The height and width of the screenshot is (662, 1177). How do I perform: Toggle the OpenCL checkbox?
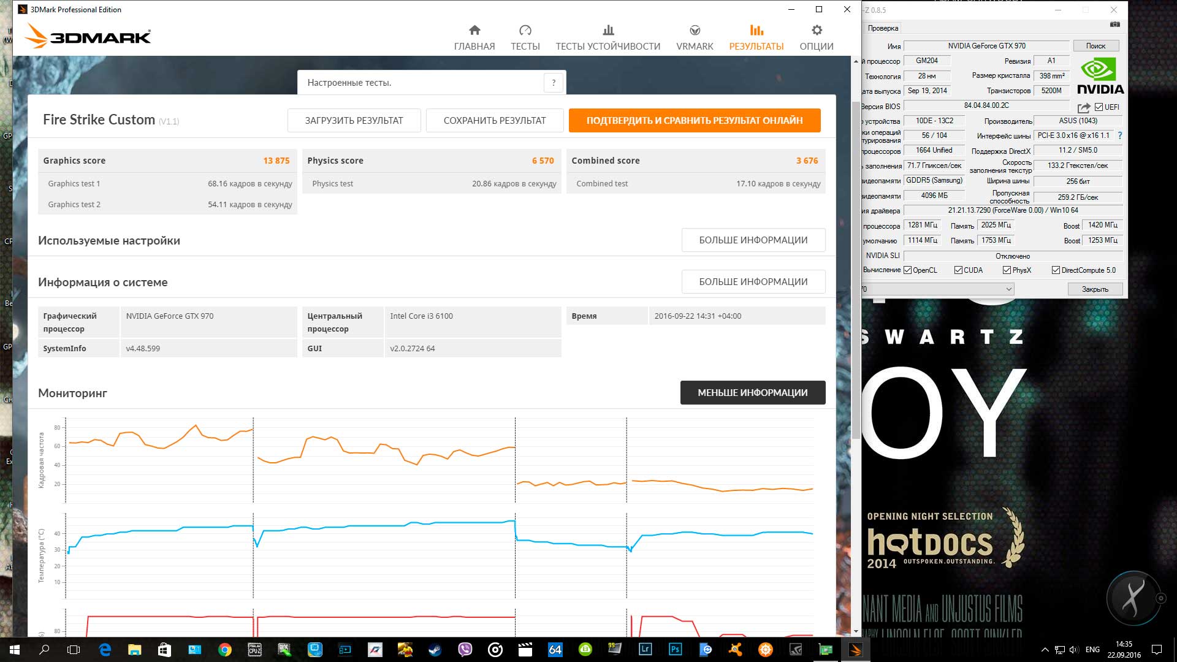(907, 270)
